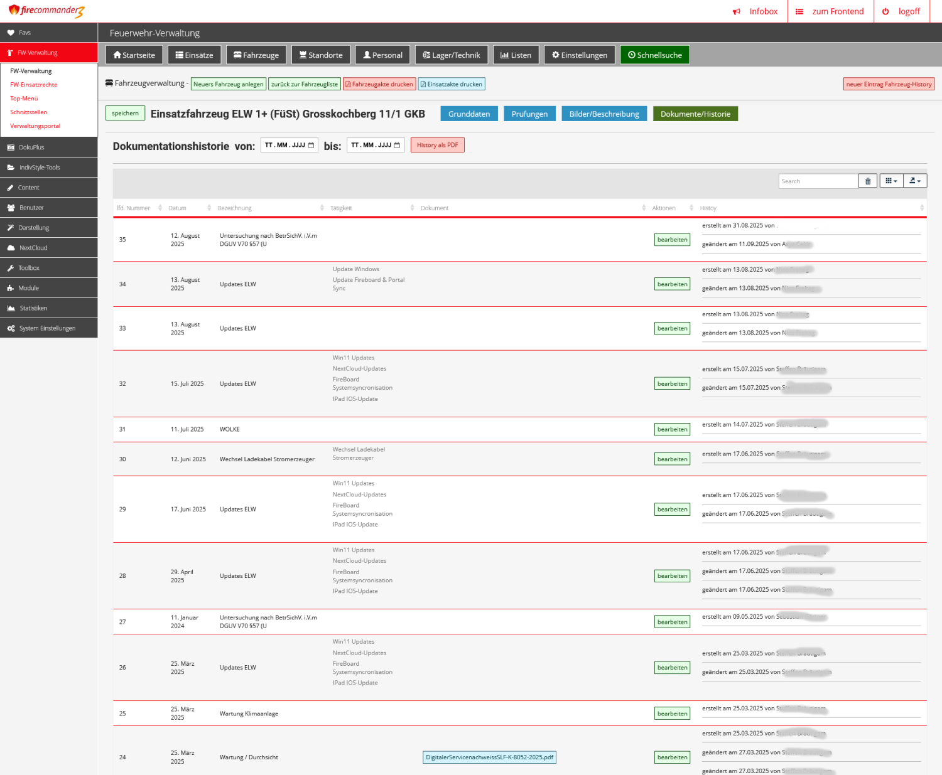Open the Fahrzeuge menu
Viewport: 942px width, 775px height.
tap(256, 55)
